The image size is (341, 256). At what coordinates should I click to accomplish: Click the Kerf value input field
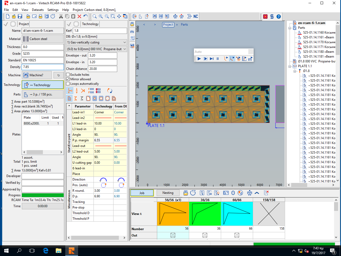click(x=100, y=31)
